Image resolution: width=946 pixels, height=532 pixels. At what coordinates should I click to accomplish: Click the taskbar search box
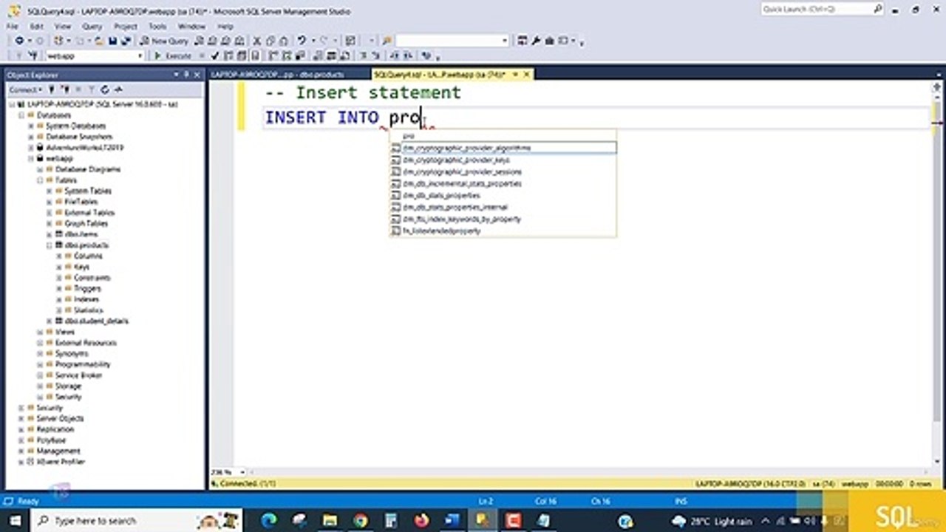pos(137,520)
